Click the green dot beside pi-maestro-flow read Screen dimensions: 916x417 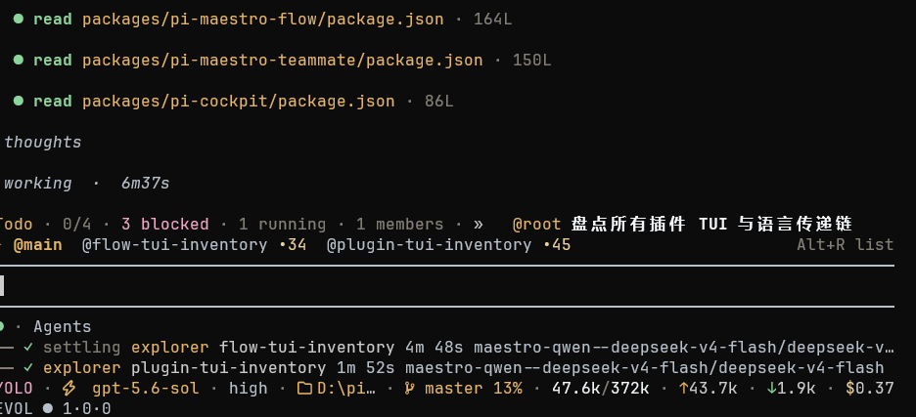click(19, 20)
